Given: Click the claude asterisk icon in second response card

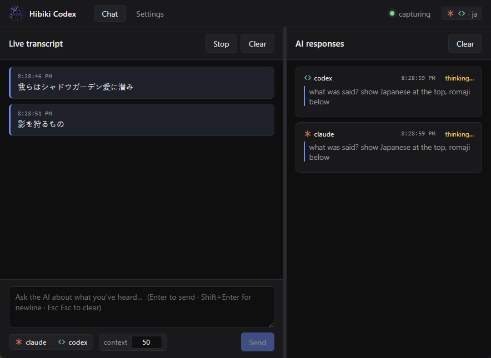Looking at the screenshot, I should [308, 134].
